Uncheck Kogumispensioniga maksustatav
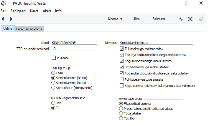 point(121,61)
